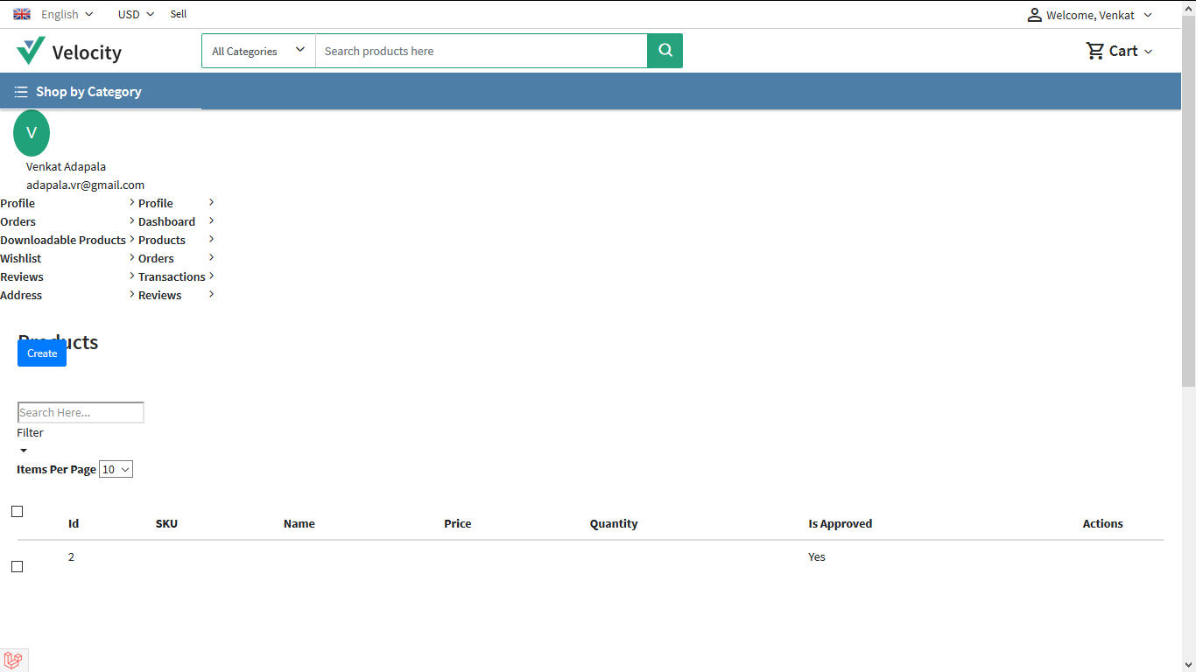Viewport: 1196px width, 672px height.
Task: Click the vertical page scrollbar
Action: click(1188, 201)
